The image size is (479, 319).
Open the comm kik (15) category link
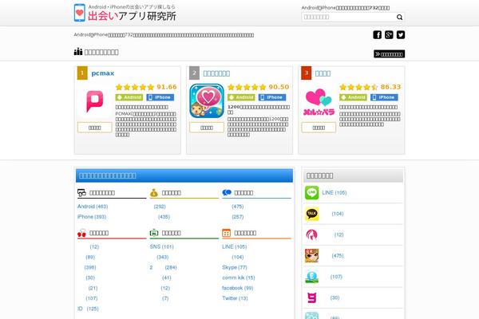click(239, 278)
